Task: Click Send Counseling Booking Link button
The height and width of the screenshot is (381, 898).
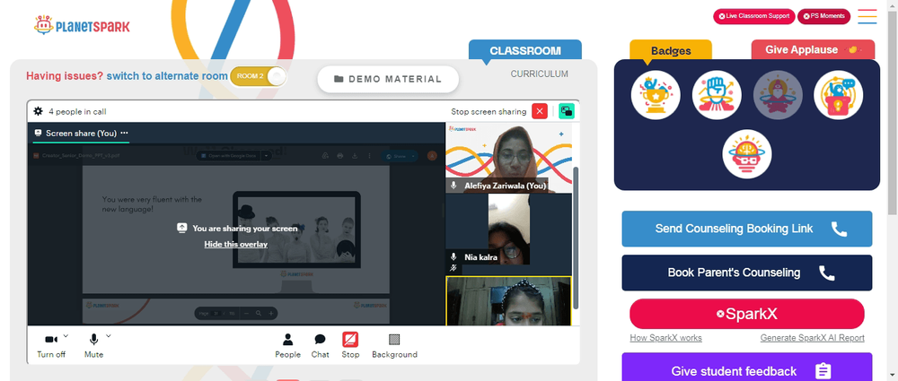Action: tap(747, 229)
